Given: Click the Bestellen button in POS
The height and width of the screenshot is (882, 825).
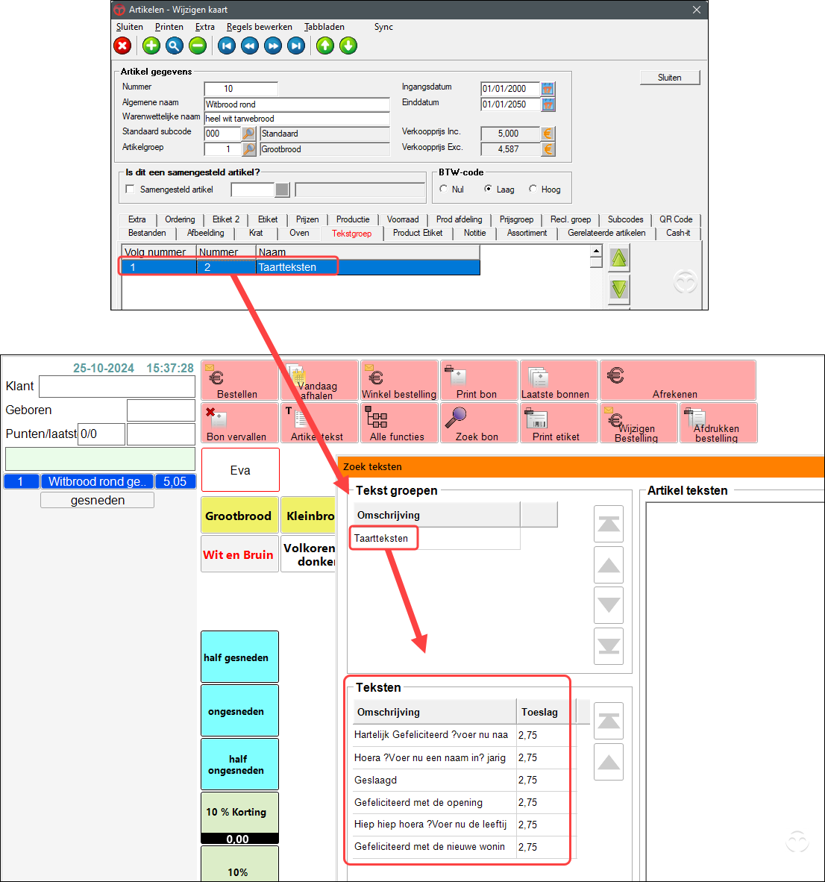Looking at the screenshot, I should [240, 381].
